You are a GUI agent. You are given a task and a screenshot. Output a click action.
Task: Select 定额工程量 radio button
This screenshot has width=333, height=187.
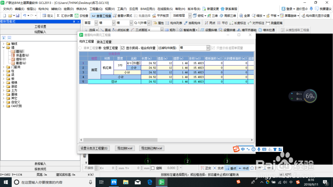[x=100, y=48]
